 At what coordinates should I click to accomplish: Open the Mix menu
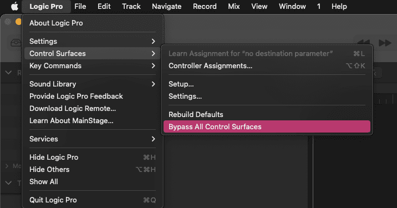pos(233,6)
